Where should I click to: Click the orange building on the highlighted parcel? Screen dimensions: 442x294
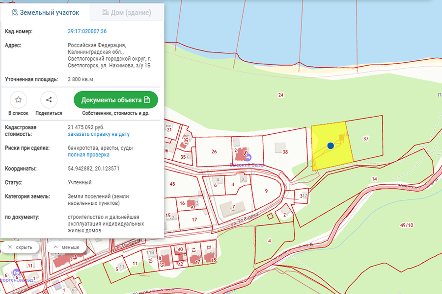pos(341,137)
